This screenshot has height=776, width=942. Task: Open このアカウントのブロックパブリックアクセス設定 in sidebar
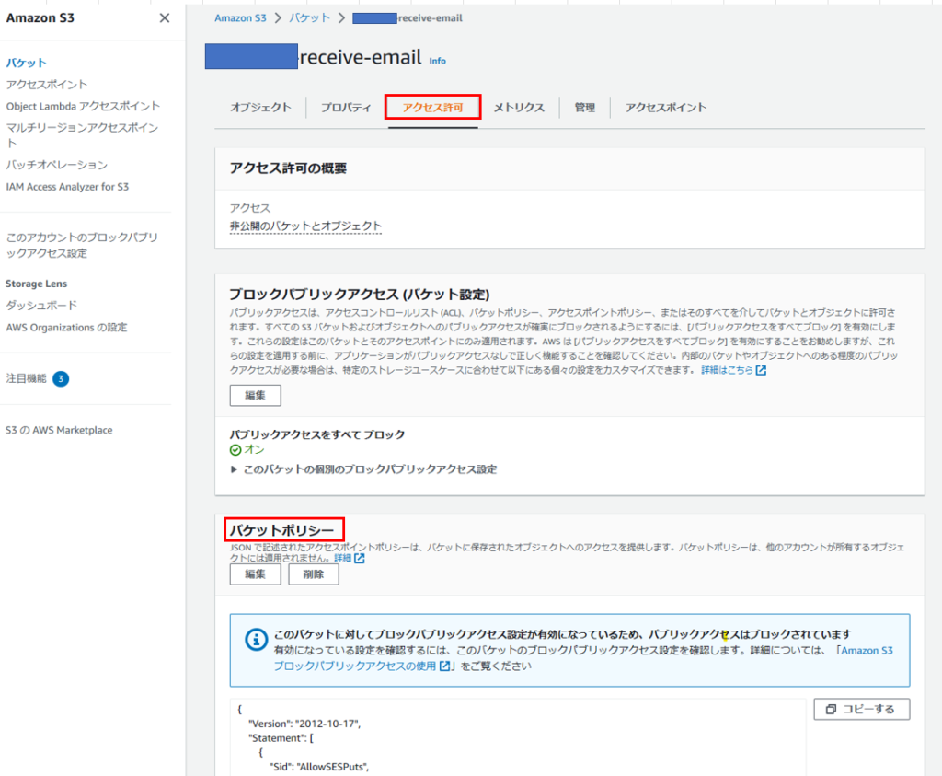(x=82, y=245)
